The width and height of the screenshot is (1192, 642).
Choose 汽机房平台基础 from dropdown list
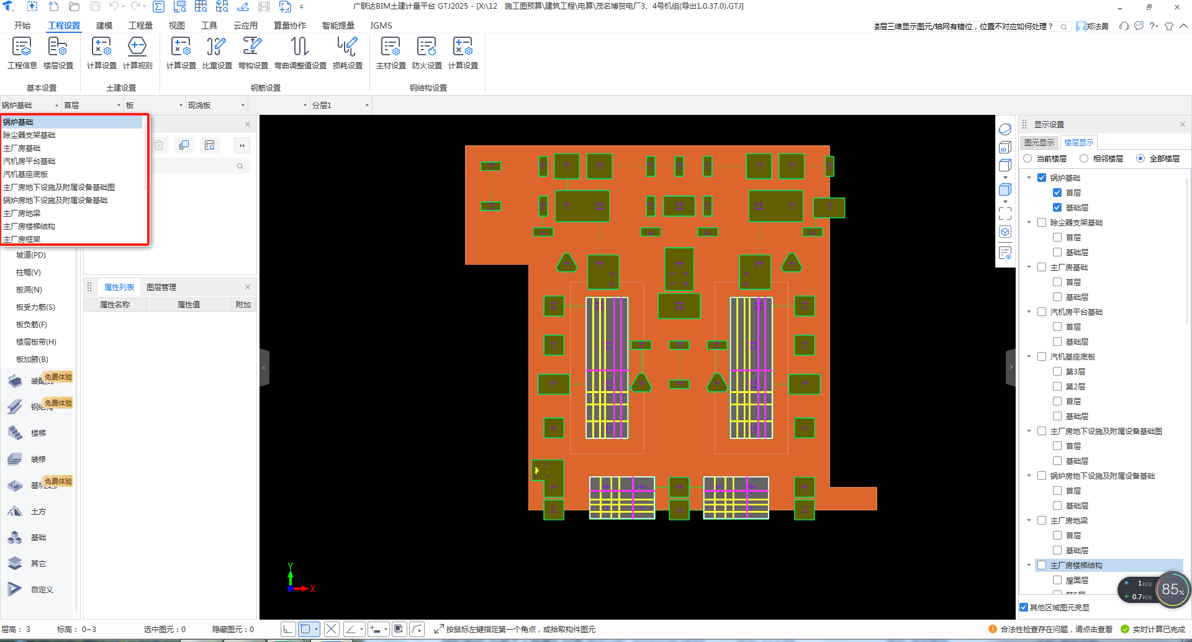73,161
